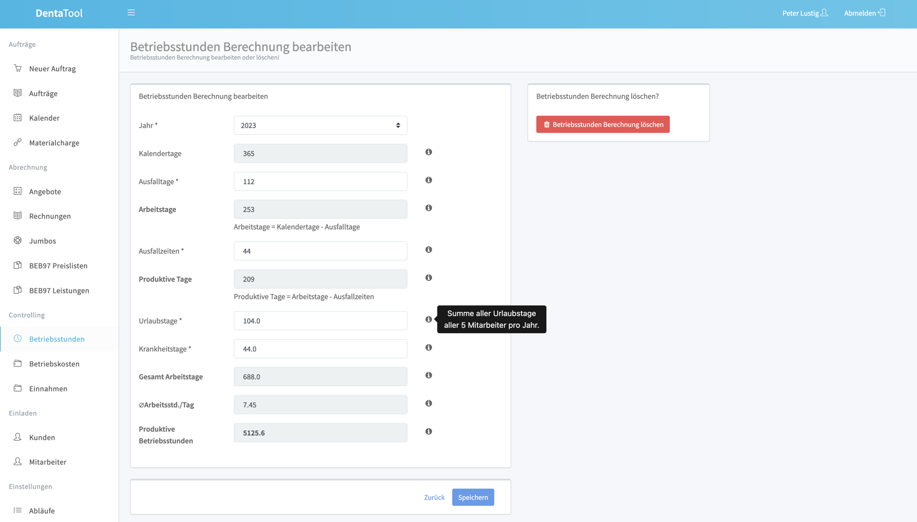Viewport: 917px width, 522px height.
Task: Click info icon beside Ausfalltage field
Action: [x=429, y=180]
